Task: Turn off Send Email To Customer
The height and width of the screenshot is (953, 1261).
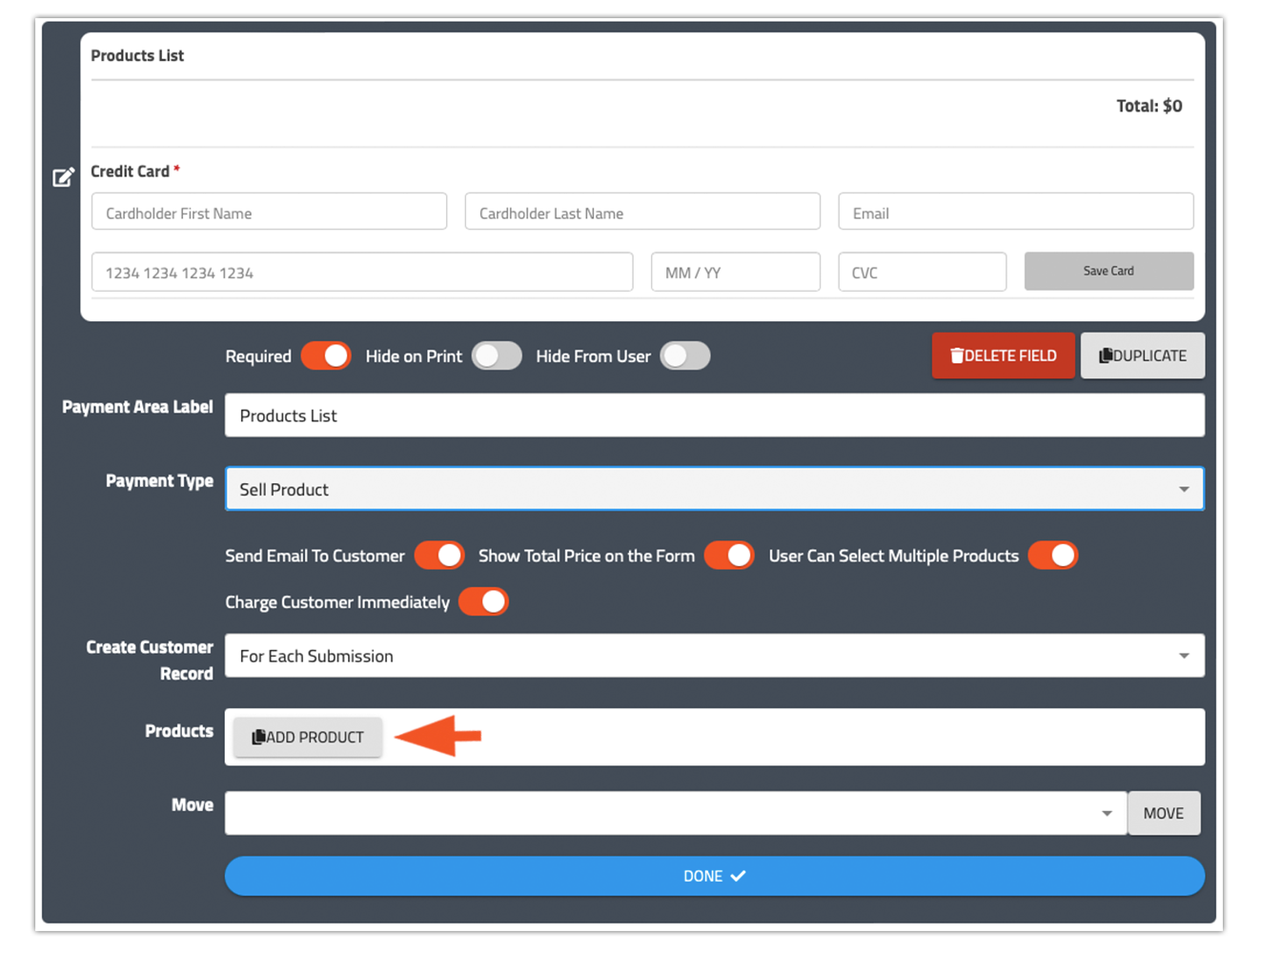Action: pyautogui.click(x=439, y=556)
